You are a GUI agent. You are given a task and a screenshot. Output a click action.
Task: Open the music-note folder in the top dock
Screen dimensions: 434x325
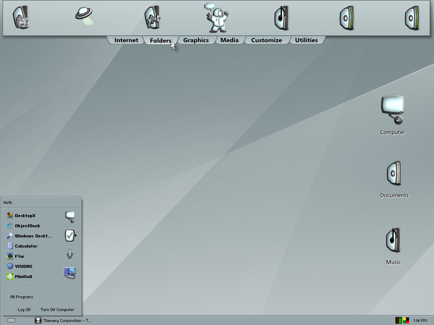[282, 18]
